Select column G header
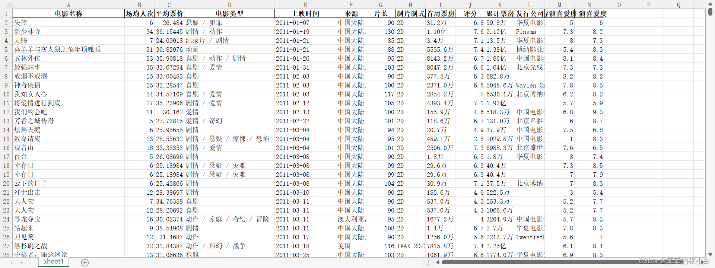 click(x=381, y=5)
